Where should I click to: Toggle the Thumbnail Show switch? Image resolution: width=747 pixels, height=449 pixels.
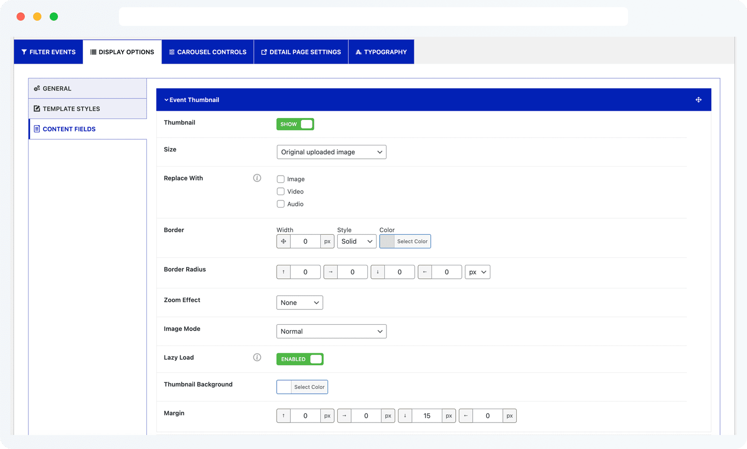pos(295,124)
